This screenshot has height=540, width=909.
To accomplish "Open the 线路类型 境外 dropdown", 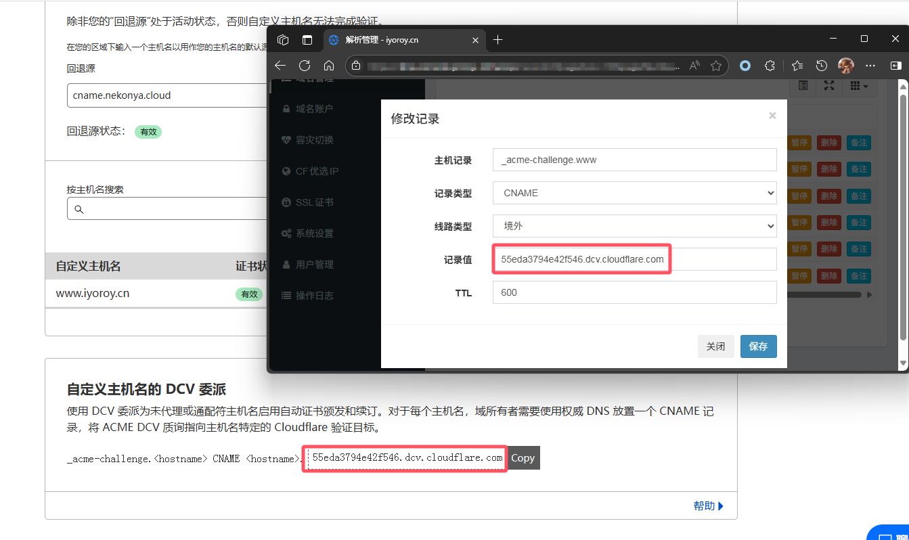I will [634, 226].
